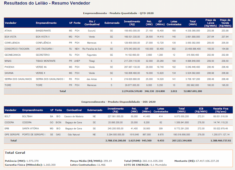This screenshot has width=235, height=170.
Task: Click the Total Geral section heading
Action: click(x=15, y=153)
